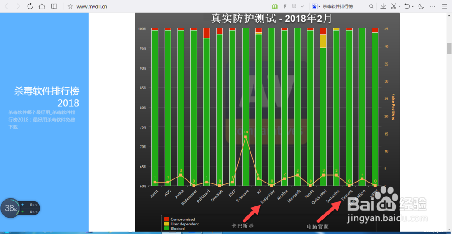
Task: Click the green Blocked legend swatch
Action: (x=166, y=229)
